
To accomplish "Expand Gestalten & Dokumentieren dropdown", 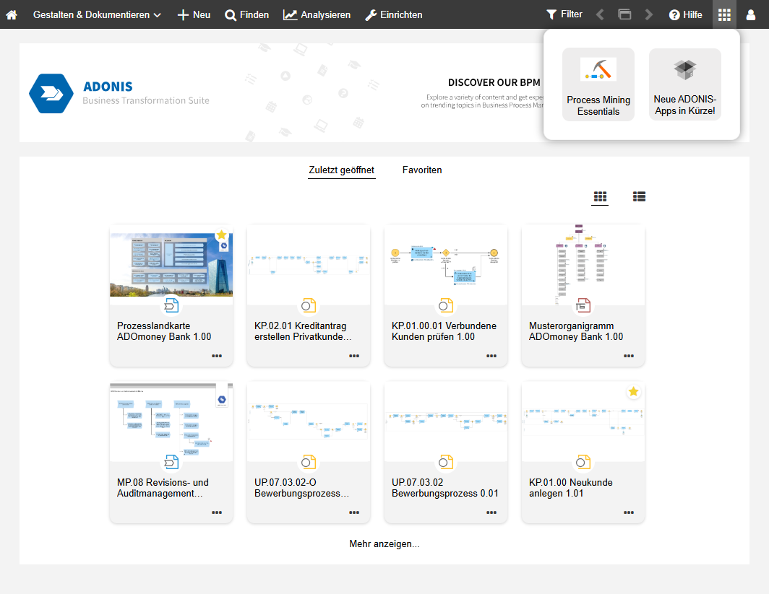I will (x=97, y=14).
